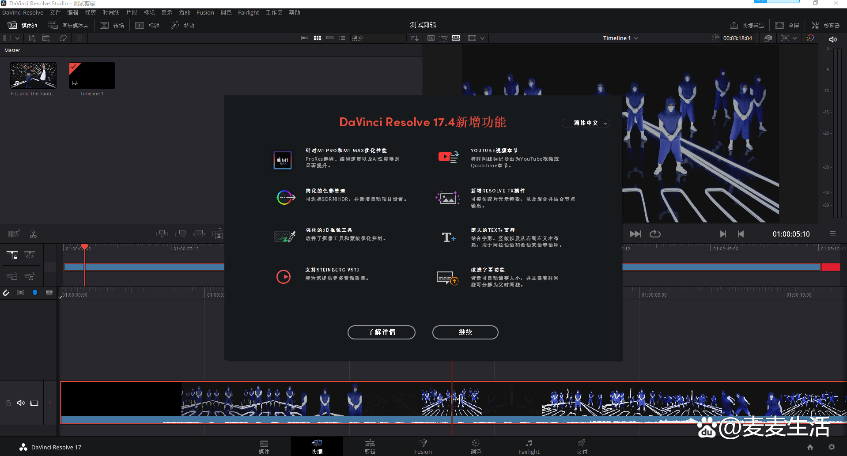Open the 同步媒体夹 sync bin panel
Viewport: 847px width, 456px height.
coord(68,26)
